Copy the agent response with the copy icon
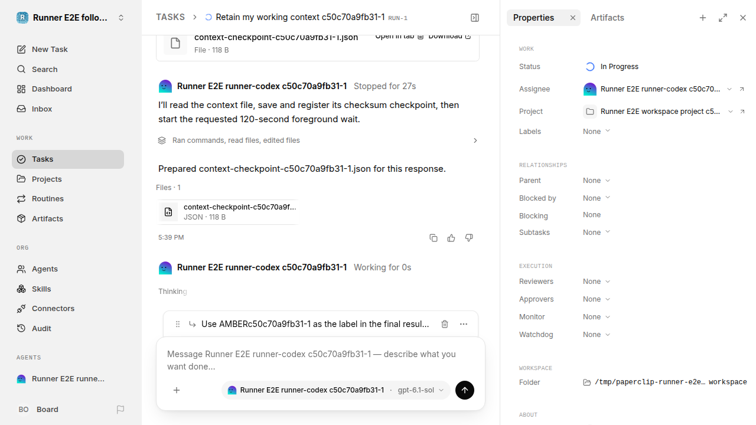Image resolution: width=756 pixels, height=425 pixels. [x=434, y=238]
